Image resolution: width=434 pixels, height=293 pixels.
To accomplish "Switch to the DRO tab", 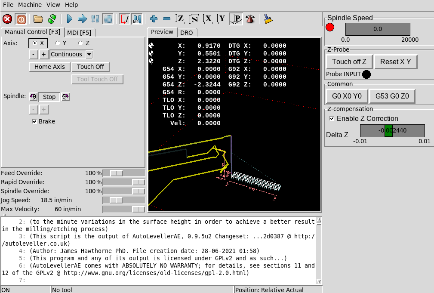I will (186, 33).
